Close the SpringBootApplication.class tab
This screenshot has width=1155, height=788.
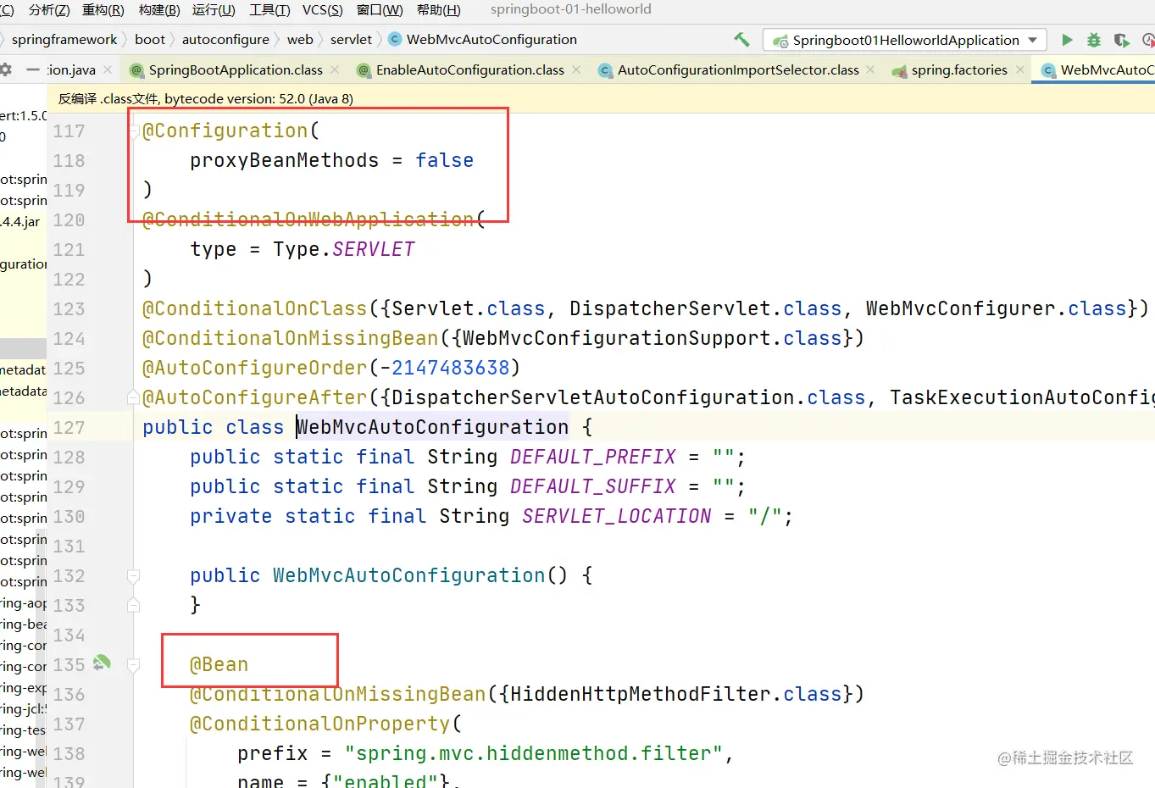pos(335,69)
